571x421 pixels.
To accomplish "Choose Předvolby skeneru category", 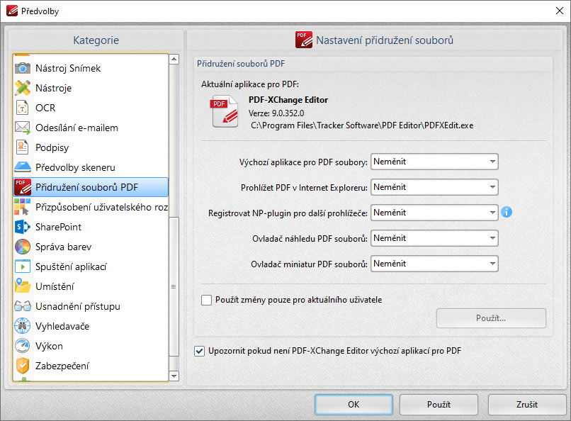I will 91,167.
